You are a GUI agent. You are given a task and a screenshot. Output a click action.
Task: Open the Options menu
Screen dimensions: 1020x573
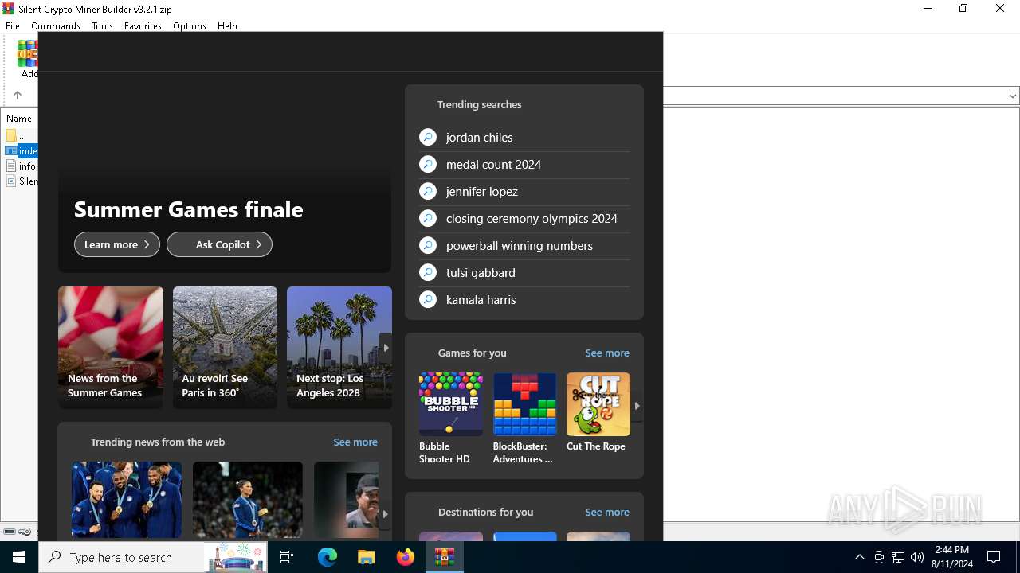[x=190, y=26]
